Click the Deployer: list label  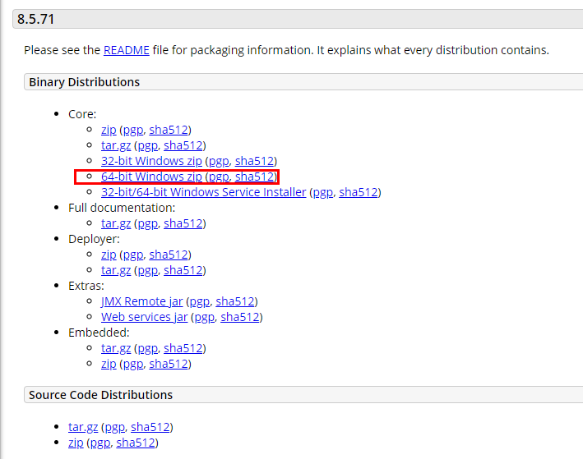94,239
